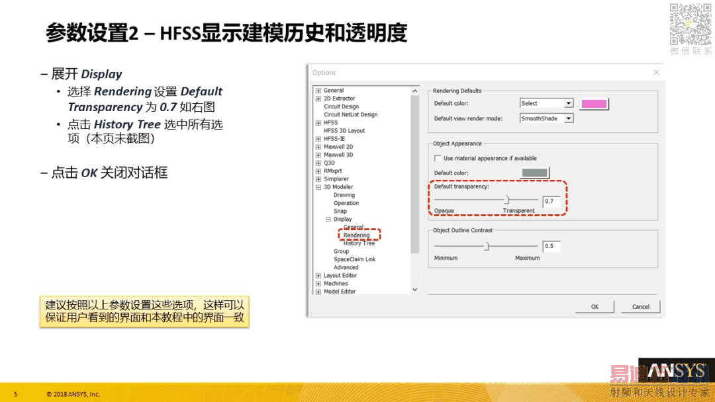Expand the Machines node
The image size is (715, 402).
point(318,284)
